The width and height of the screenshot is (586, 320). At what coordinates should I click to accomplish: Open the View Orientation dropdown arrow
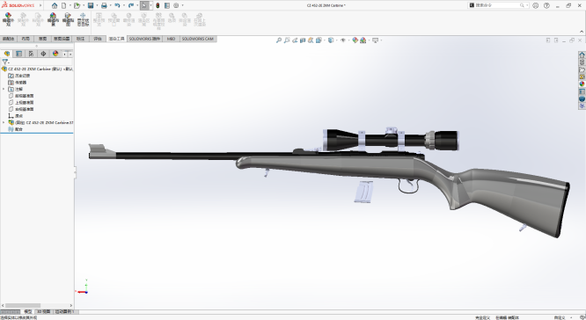[324, 40]
